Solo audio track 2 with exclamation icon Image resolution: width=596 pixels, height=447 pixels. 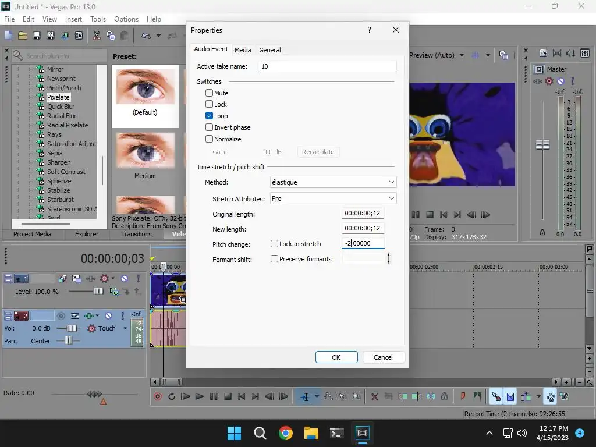tap(122, 315)
